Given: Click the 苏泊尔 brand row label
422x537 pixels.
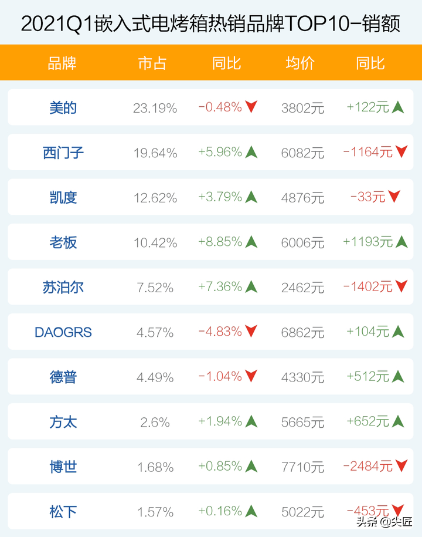Looking at the screenshot, I should (63, 288).
